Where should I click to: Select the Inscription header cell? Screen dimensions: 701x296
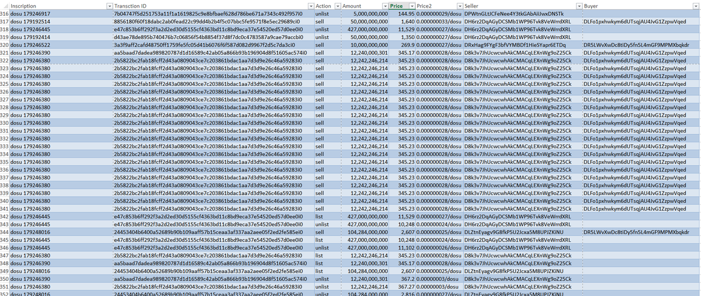pos(61,5)
